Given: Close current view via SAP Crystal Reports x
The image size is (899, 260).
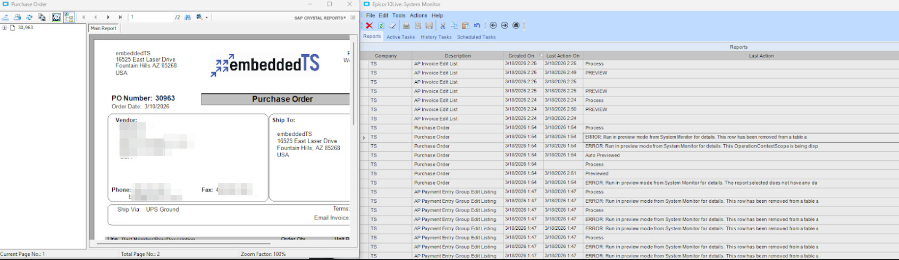Looking at the screenshot, I should coord(352,18).
